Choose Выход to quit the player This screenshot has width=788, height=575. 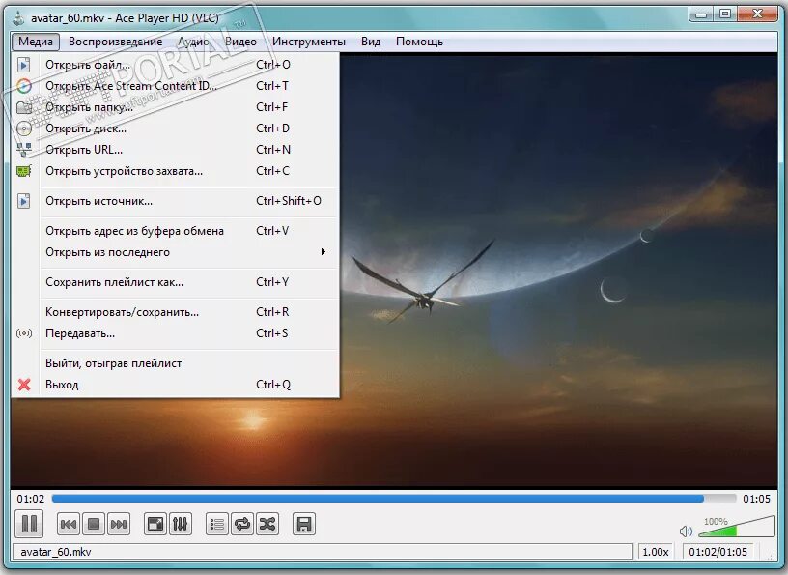pyautogui.click(x=175, y=385)
